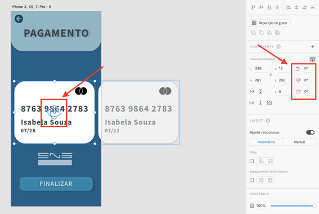Click the L width input field

[x=261, y=68]
